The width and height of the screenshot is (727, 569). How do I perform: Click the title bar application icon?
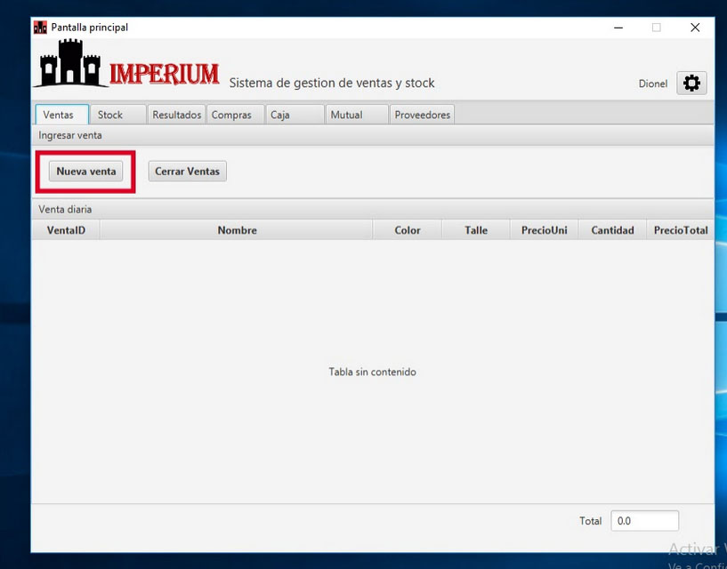[39, 28]
